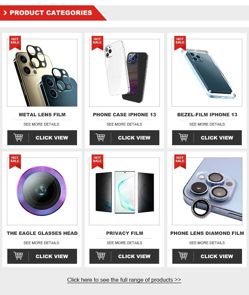Click the cart icon under Bezel-Film iPhone 13
The width and height of the screenshot is (249, 295).
(x=183, y=137)
